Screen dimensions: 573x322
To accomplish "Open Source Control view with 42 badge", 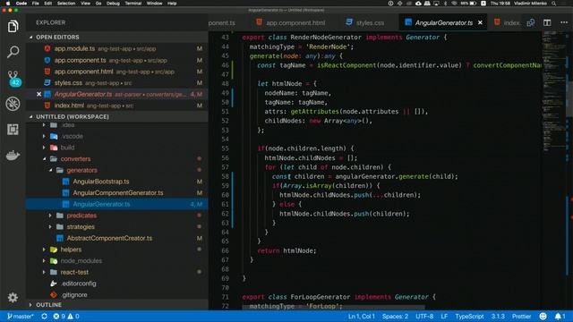I will pos(13,78).
